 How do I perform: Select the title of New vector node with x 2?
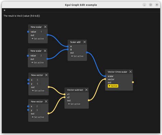click(37, 102)
